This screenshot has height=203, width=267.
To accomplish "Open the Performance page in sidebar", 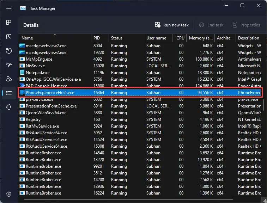I will (x=9, y=37).
